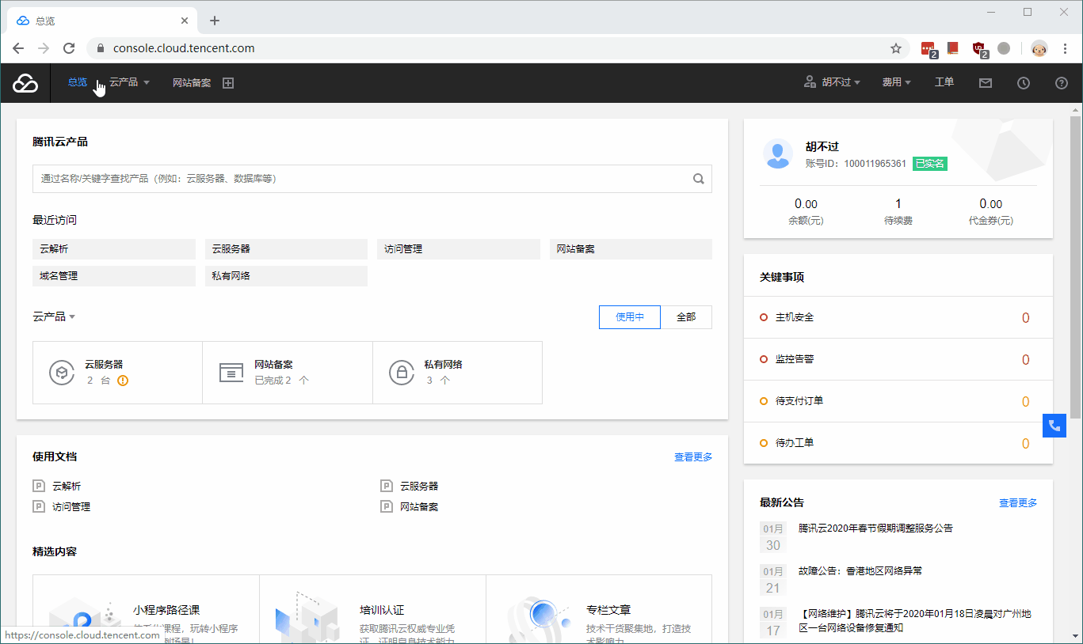Screen dimensions: 1083x644
Task: Open the 工单 ticket menu
Action: 944,82
